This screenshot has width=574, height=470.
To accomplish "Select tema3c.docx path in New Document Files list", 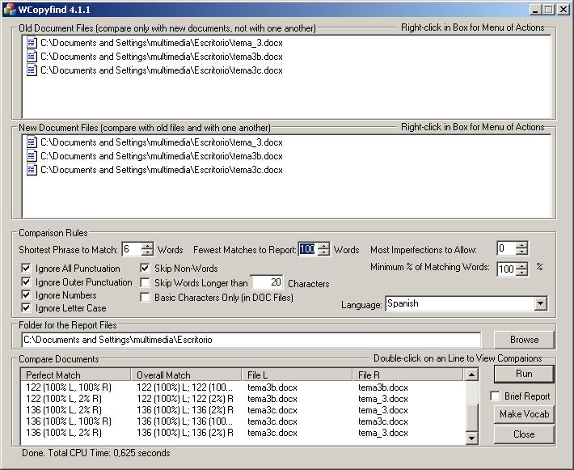I will coord(162,170).
